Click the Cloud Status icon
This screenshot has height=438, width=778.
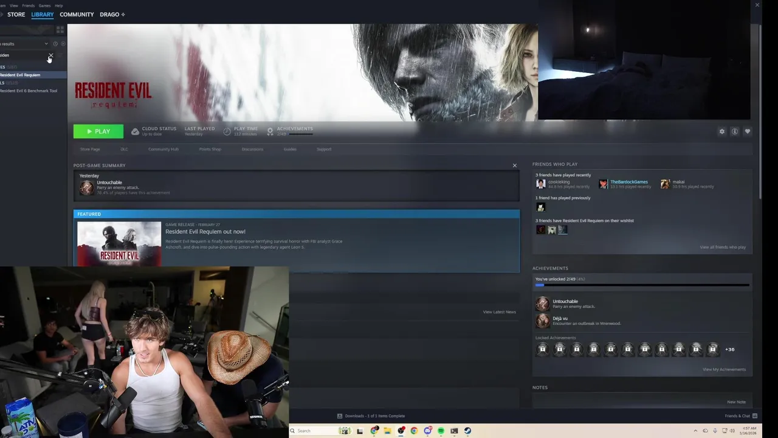[x=135, y=131]
